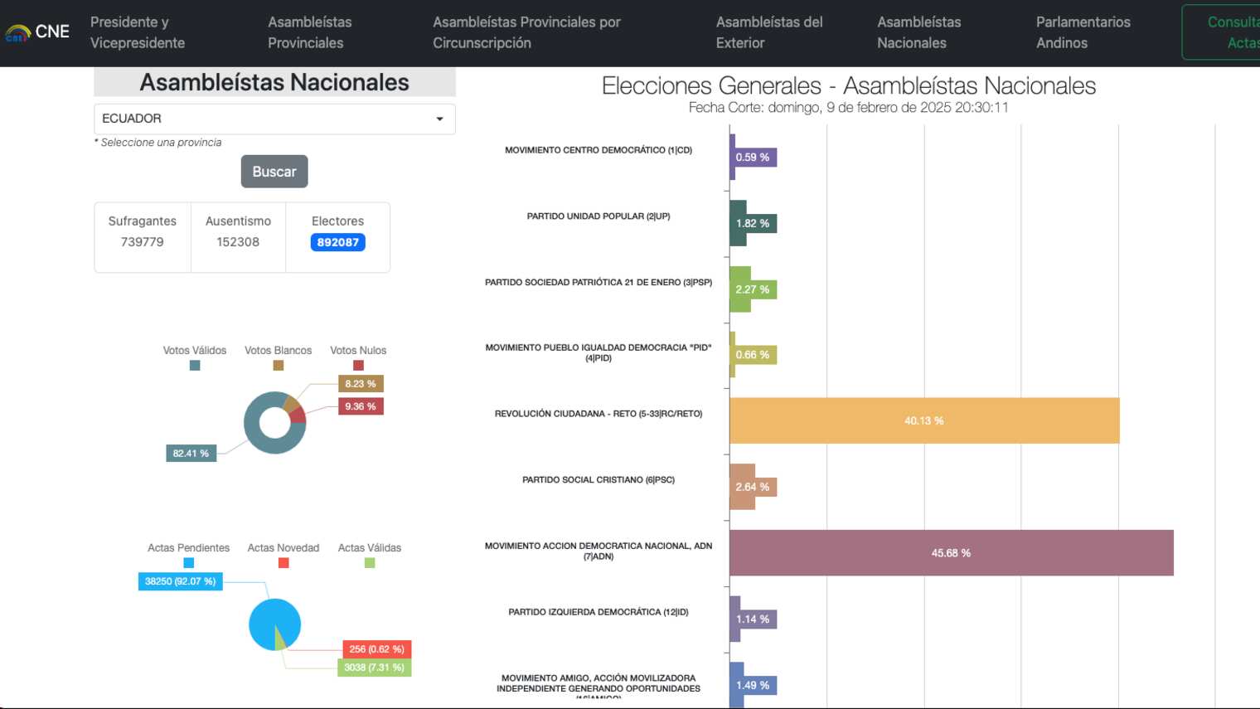The image size is (1260, 709).
Task: Click the Actas Válidas green legend square
Action: coord(370,563)
